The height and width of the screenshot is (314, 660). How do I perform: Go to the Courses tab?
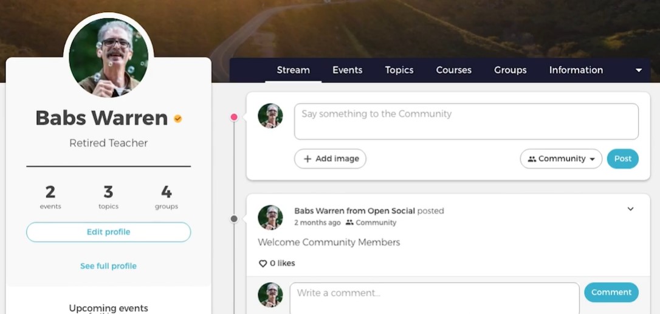tap(453, 70)
